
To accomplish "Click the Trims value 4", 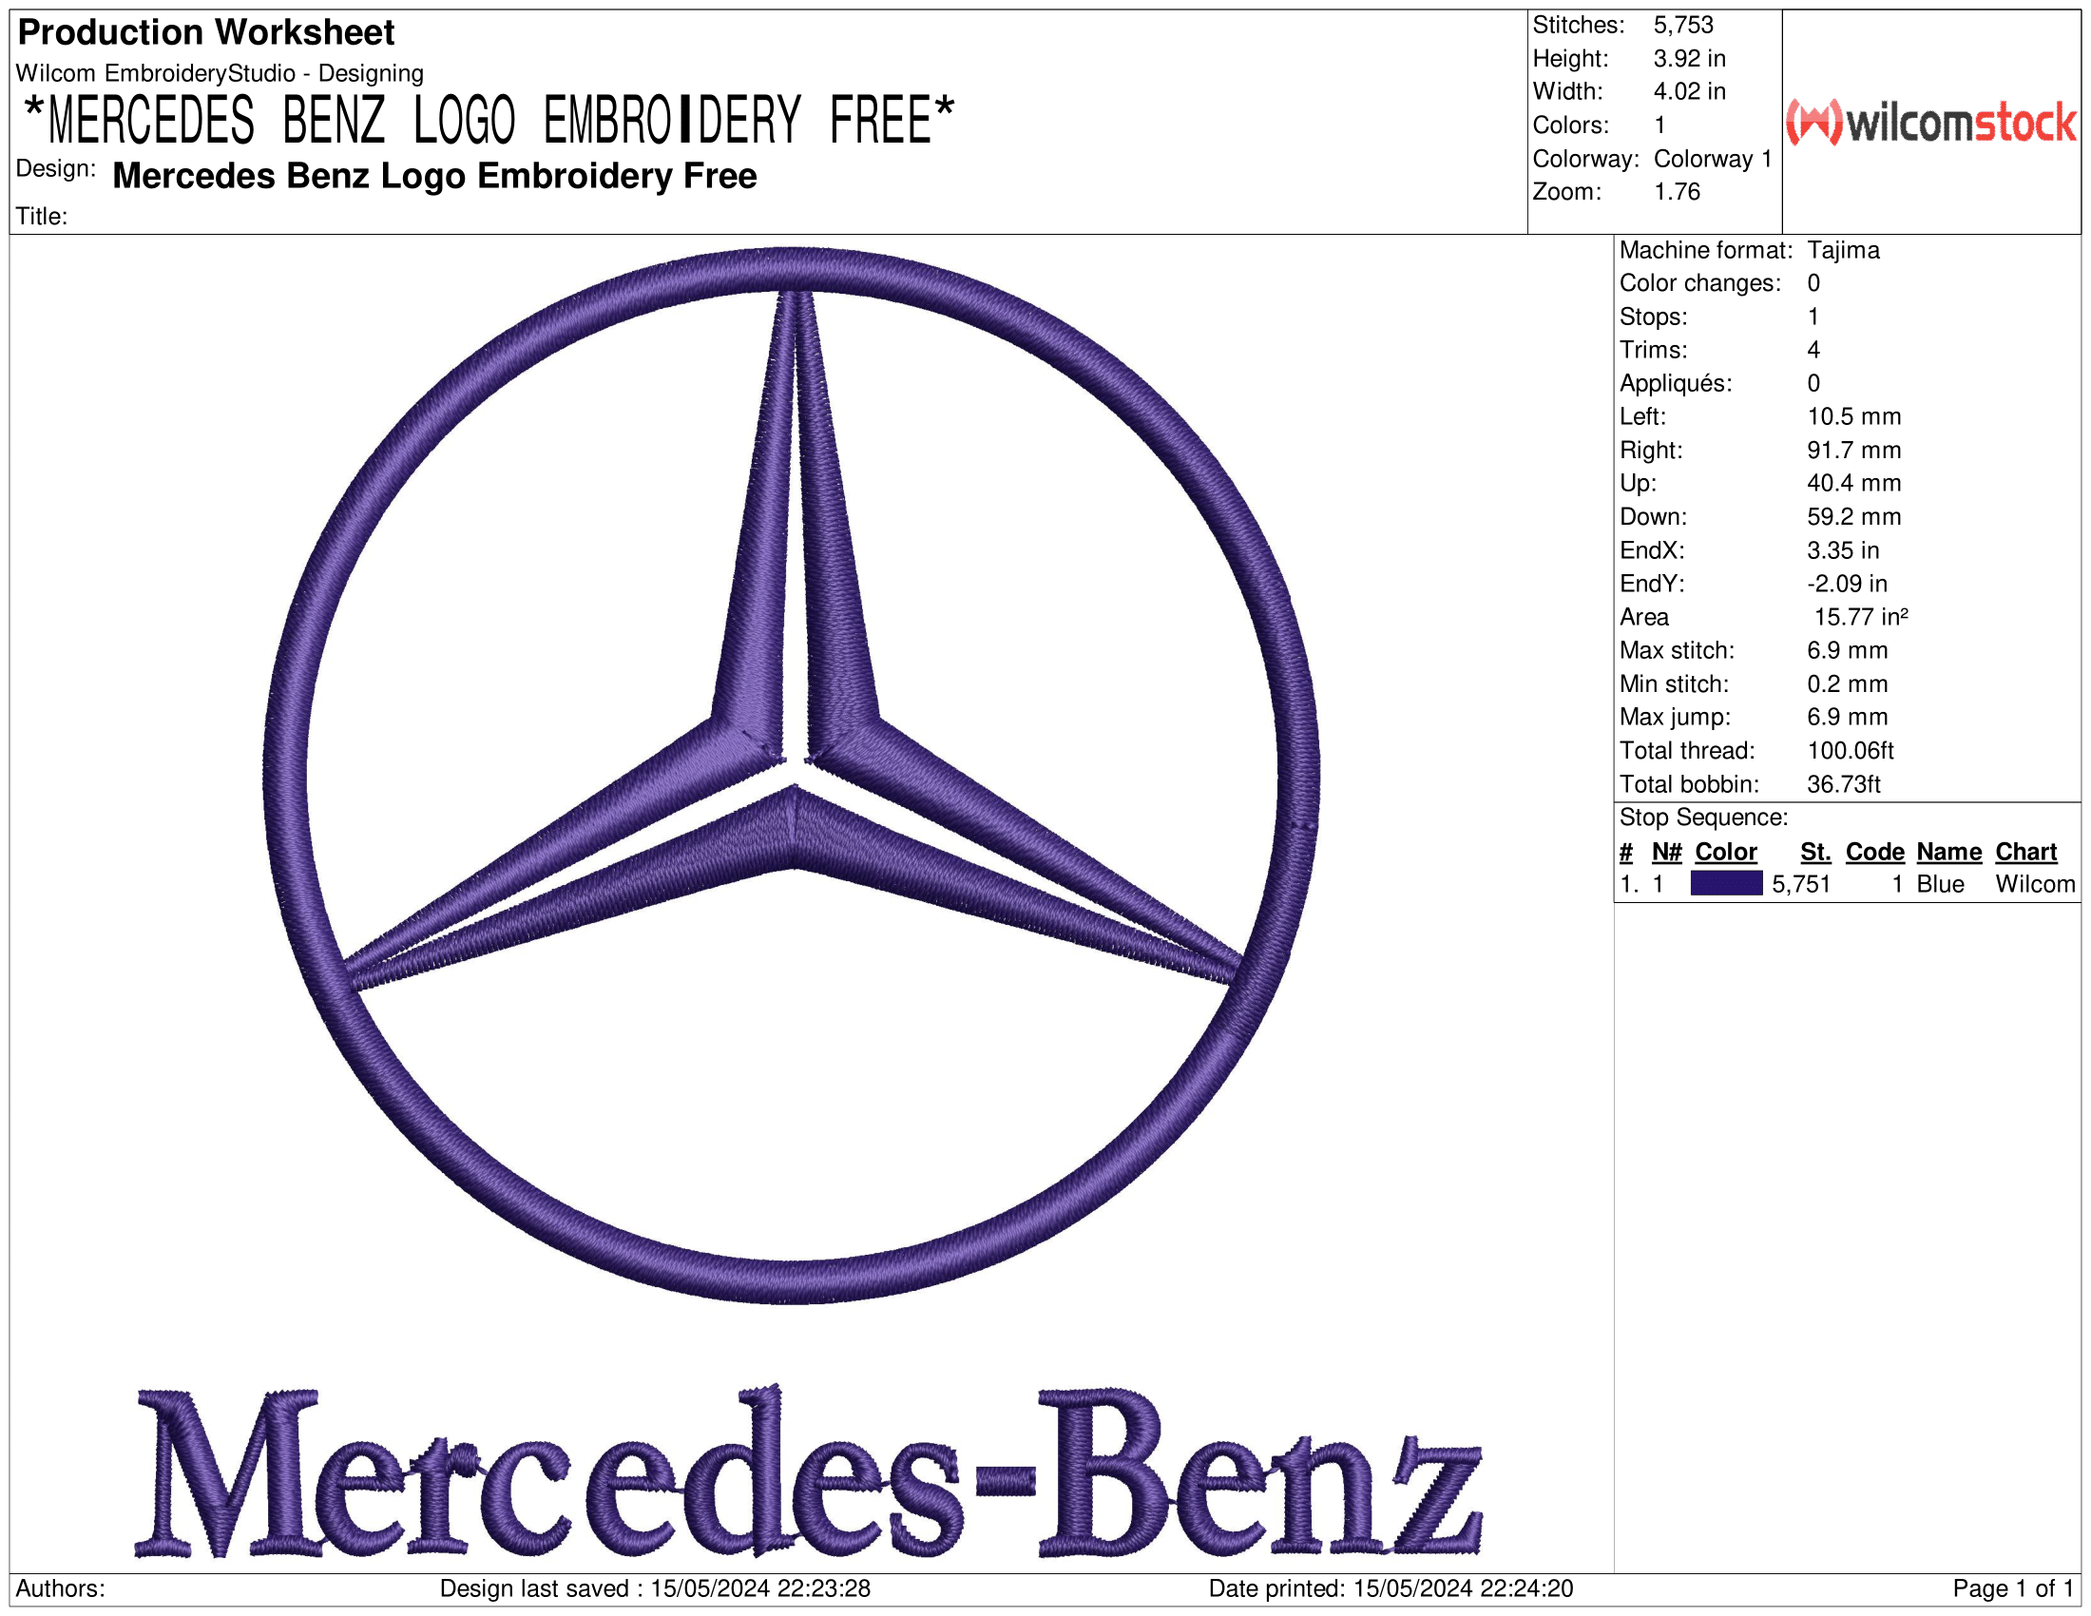I will [1813, 351].
